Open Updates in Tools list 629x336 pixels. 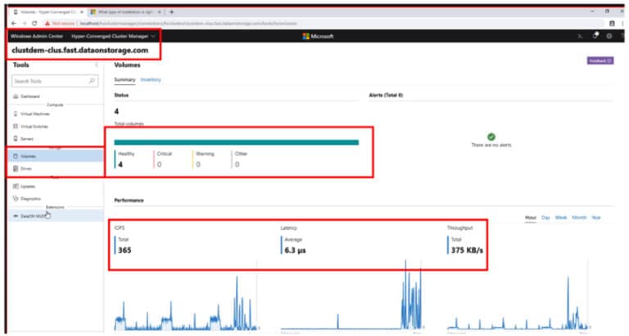pos(24,186)
